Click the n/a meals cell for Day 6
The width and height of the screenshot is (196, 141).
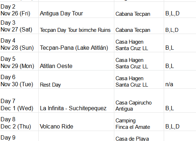pos(180,79)
